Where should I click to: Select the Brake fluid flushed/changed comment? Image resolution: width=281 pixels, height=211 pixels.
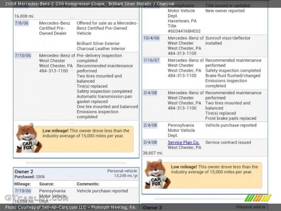(x=233, y=76)
